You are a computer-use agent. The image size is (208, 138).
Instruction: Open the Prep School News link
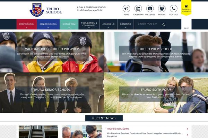pyautogui.click(x=118, y=129)
